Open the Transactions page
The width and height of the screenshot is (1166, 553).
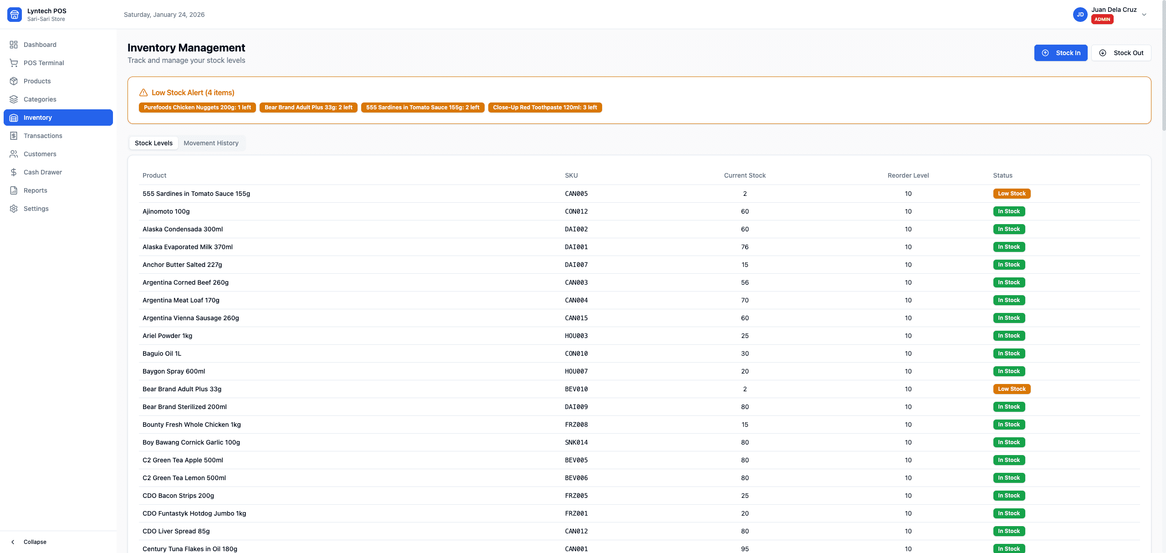coord(58,136)
